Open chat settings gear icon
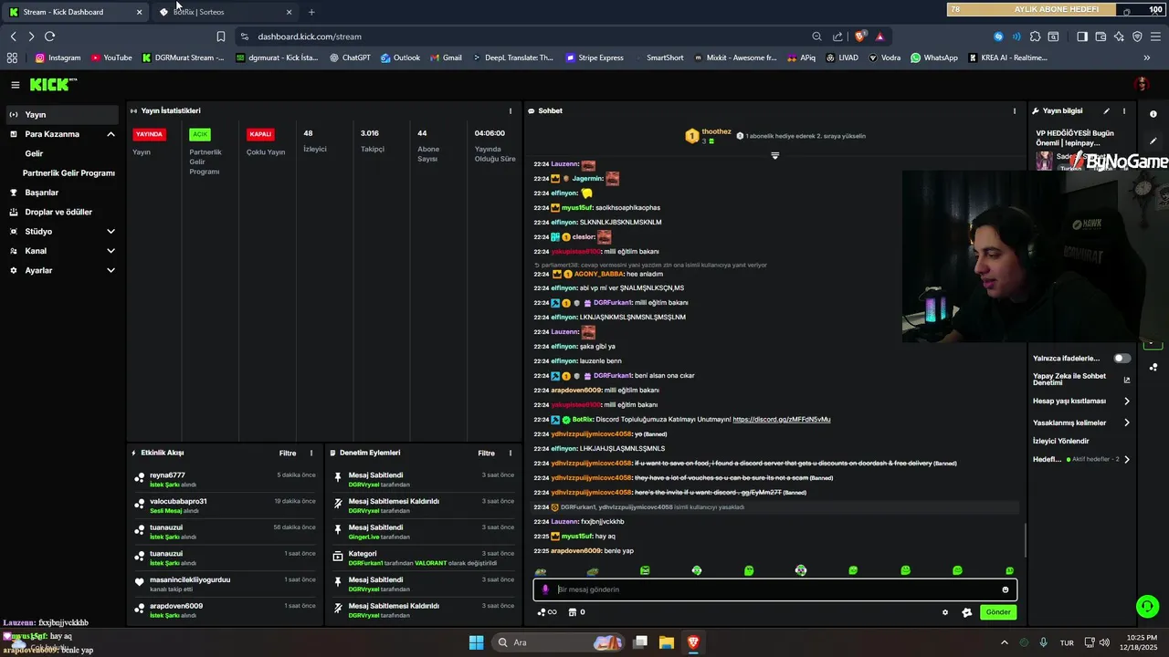 (x=945, y=612)
